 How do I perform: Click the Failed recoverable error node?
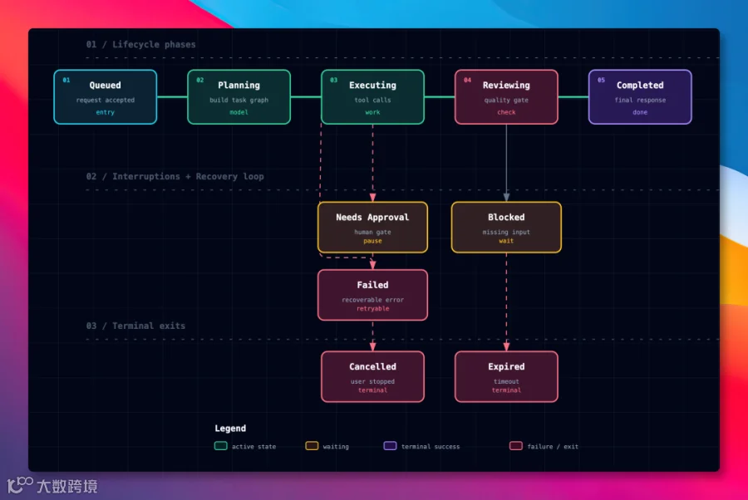372,295
